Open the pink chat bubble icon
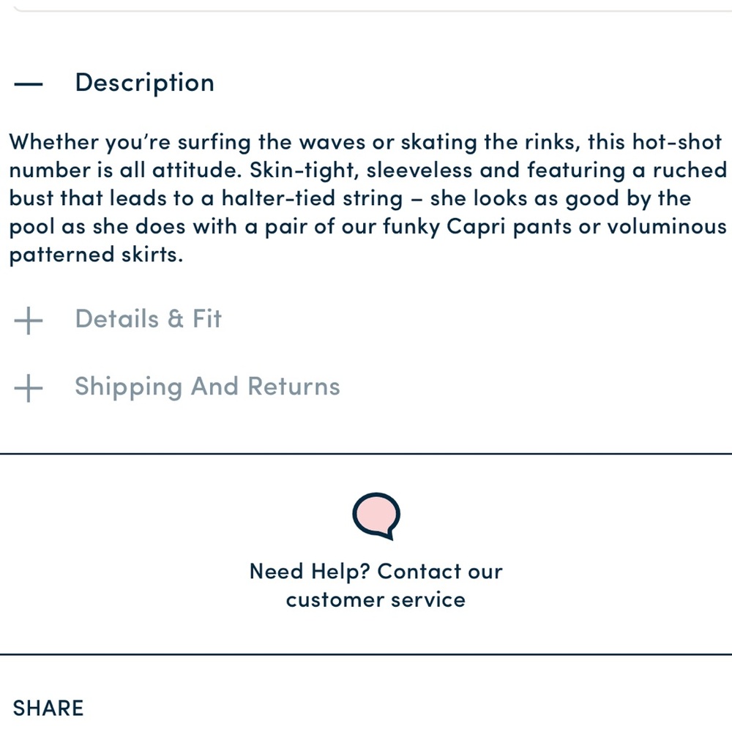This screenshot has height=732, width=732. click(x=376, y=516)
